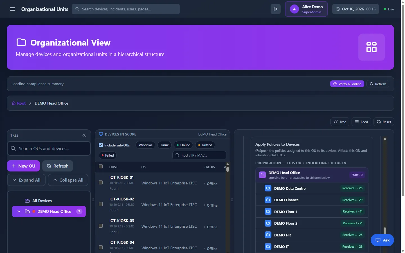Toggle the light/dark theme sun icon
The image size is (405, 253).
click(276, 9)
